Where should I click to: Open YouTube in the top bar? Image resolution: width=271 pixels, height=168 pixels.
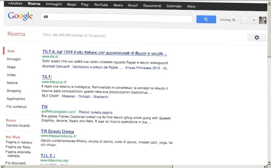(x=101, y=5)
